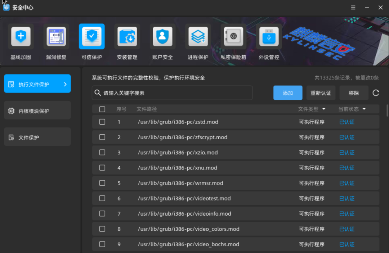
Task: Expand the 文件类型 filter dropdown
Action: [x=324, y=109]
